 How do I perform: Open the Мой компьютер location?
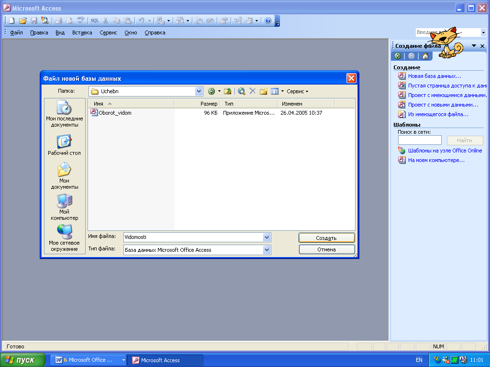(x=65, y=207)
